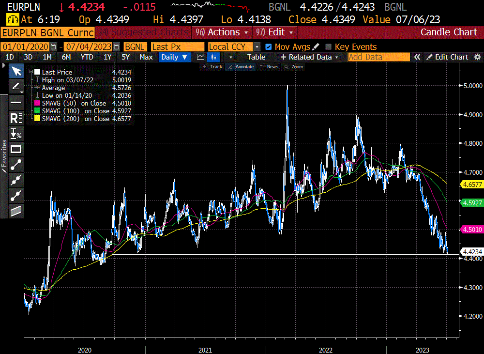This screenshot has width=484, height=354.
Task: Open chart settings gear icon
Action: [478, 57]
